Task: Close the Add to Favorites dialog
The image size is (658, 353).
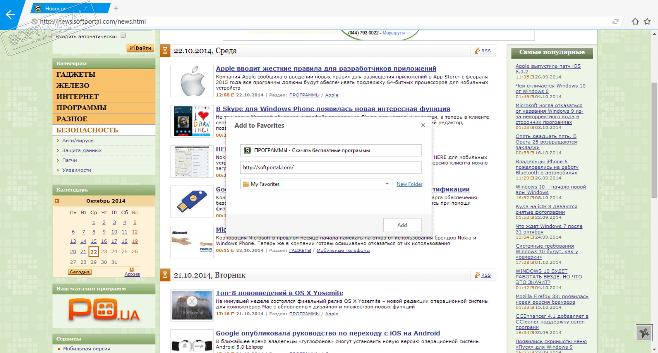Action: click(423, 125)
